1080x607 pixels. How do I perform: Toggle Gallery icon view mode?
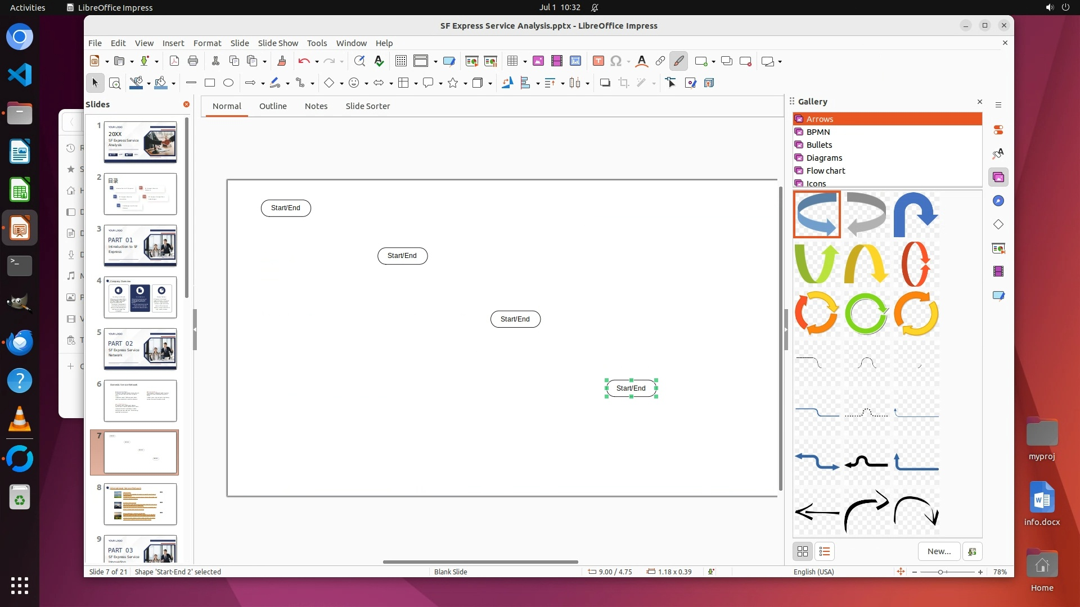point(803,551)
